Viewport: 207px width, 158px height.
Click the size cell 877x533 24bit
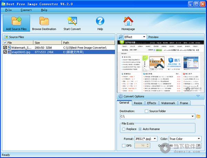(x=44, y=52)
